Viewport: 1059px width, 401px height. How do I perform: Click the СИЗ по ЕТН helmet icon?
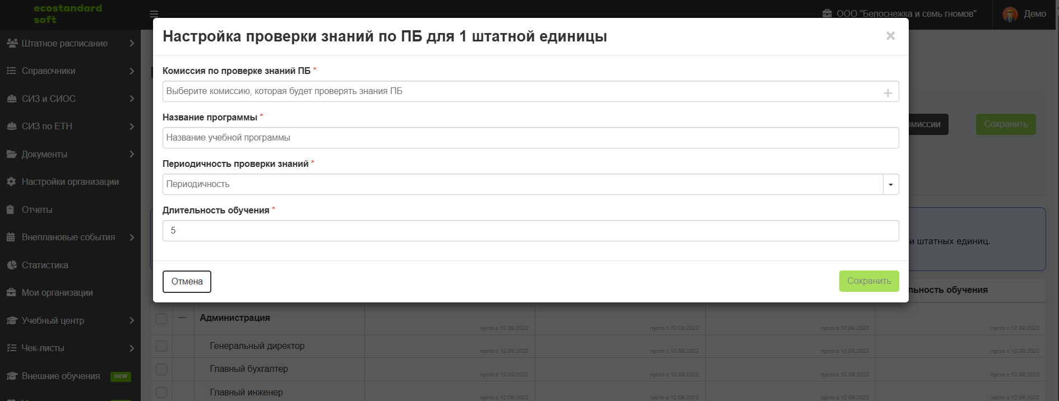tap(12, 126)
